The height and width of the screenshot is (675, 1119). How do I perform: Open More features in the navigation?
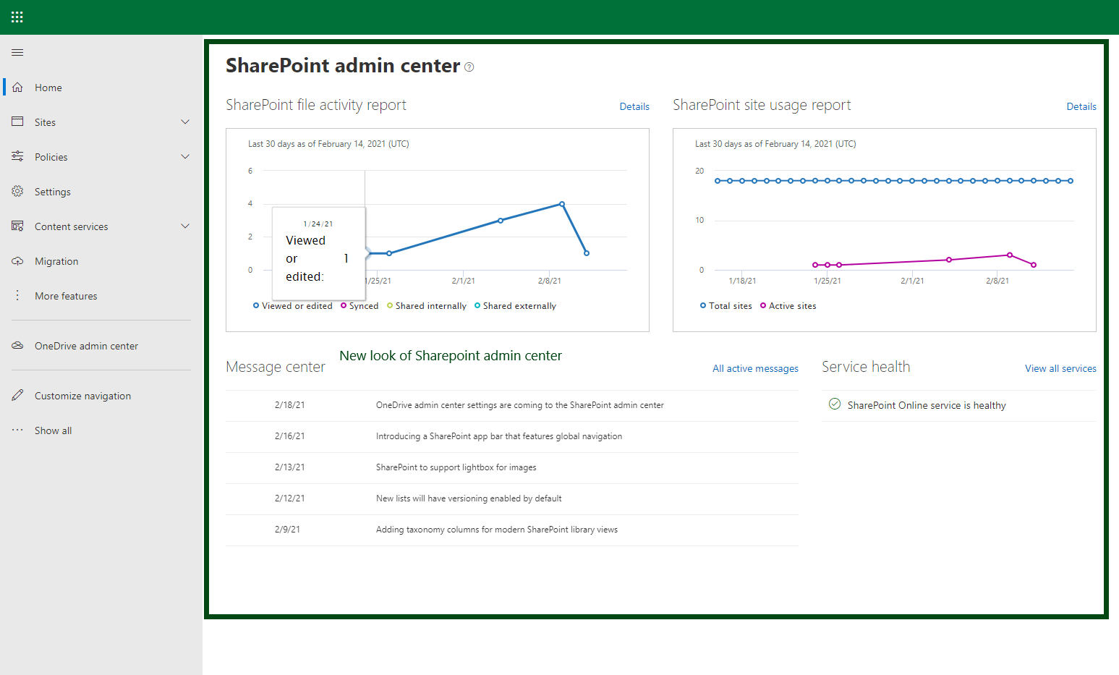(x=66, y=296)
